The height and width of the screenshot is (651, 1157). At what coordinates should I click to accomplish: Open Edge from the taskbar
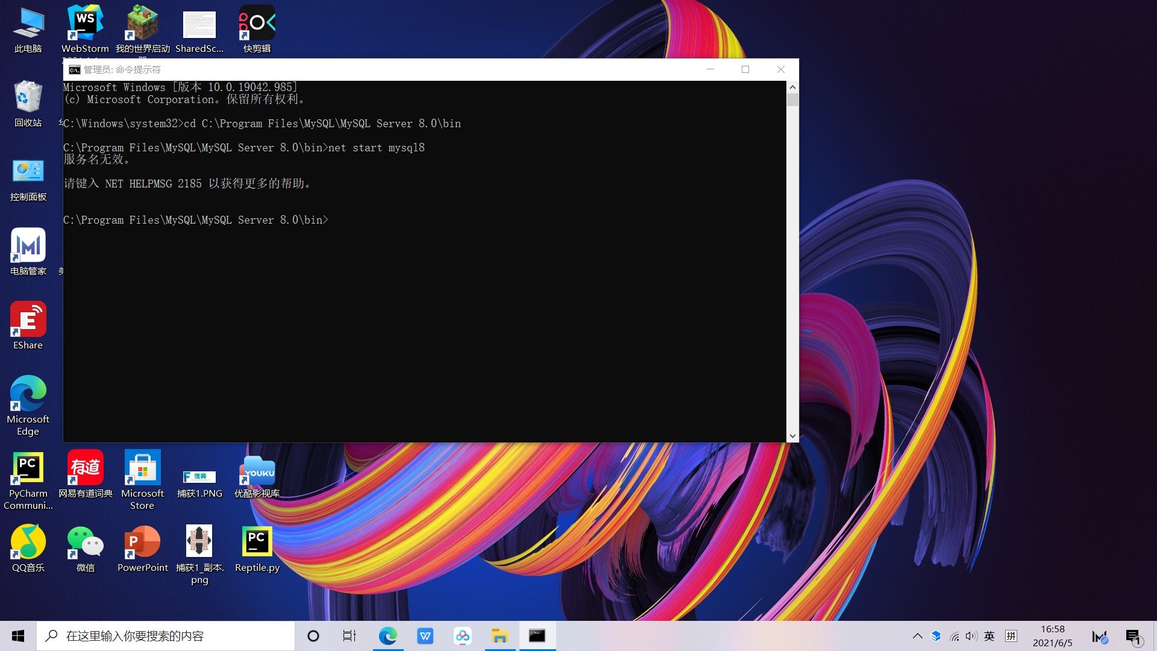387,636
